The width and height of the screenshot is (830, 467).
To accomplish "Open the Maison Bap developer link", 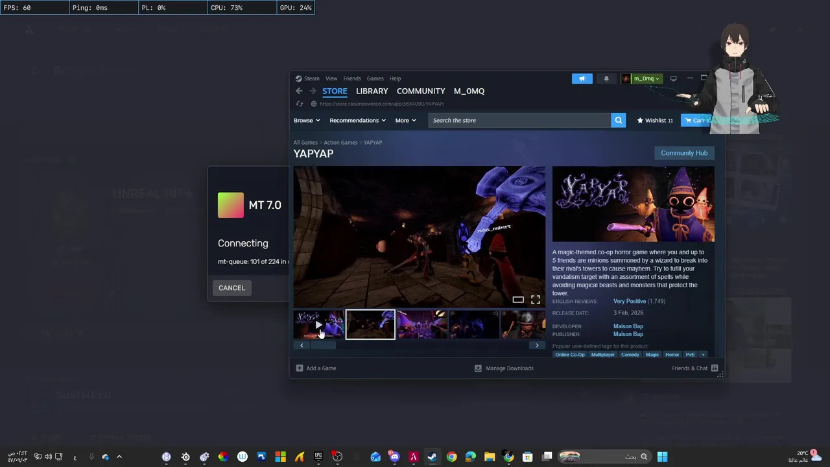I will coord(628,326).
